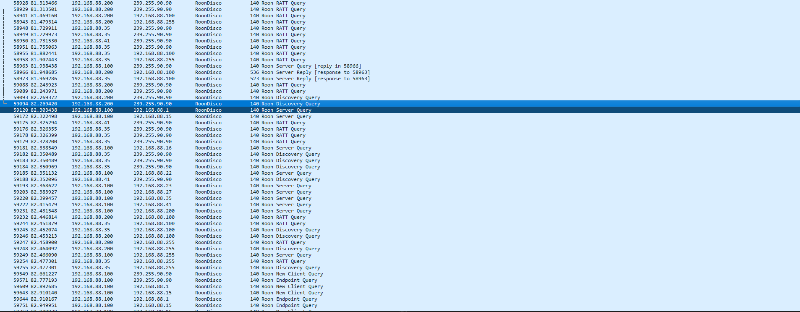Screen dimensions: 800x312
Task: Select Discovery Query packet 59255
Action: (400, 267)
